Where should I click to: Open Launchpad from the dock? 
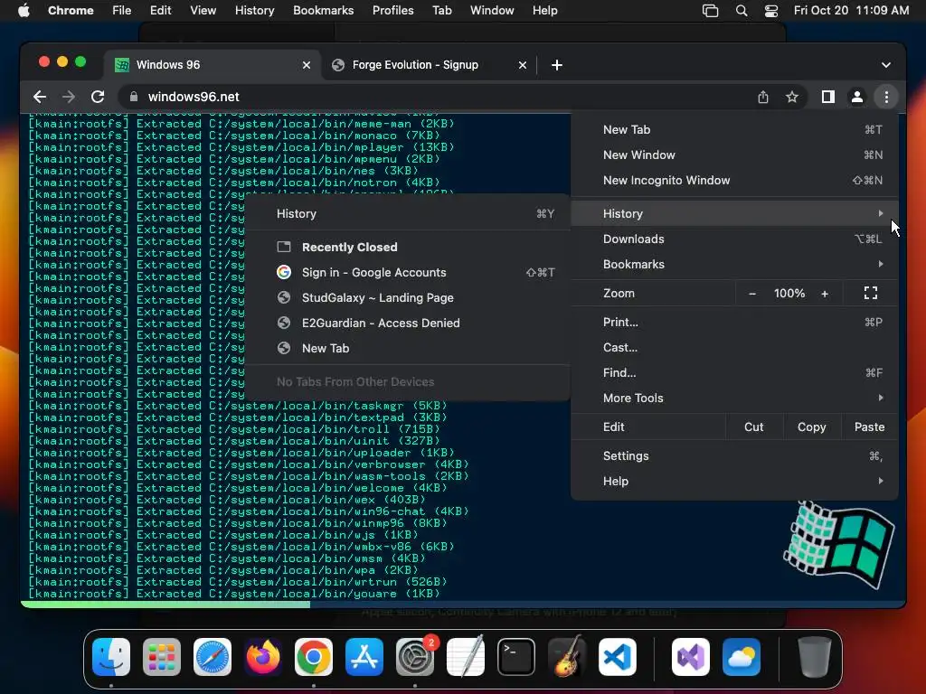pos(162,657)
